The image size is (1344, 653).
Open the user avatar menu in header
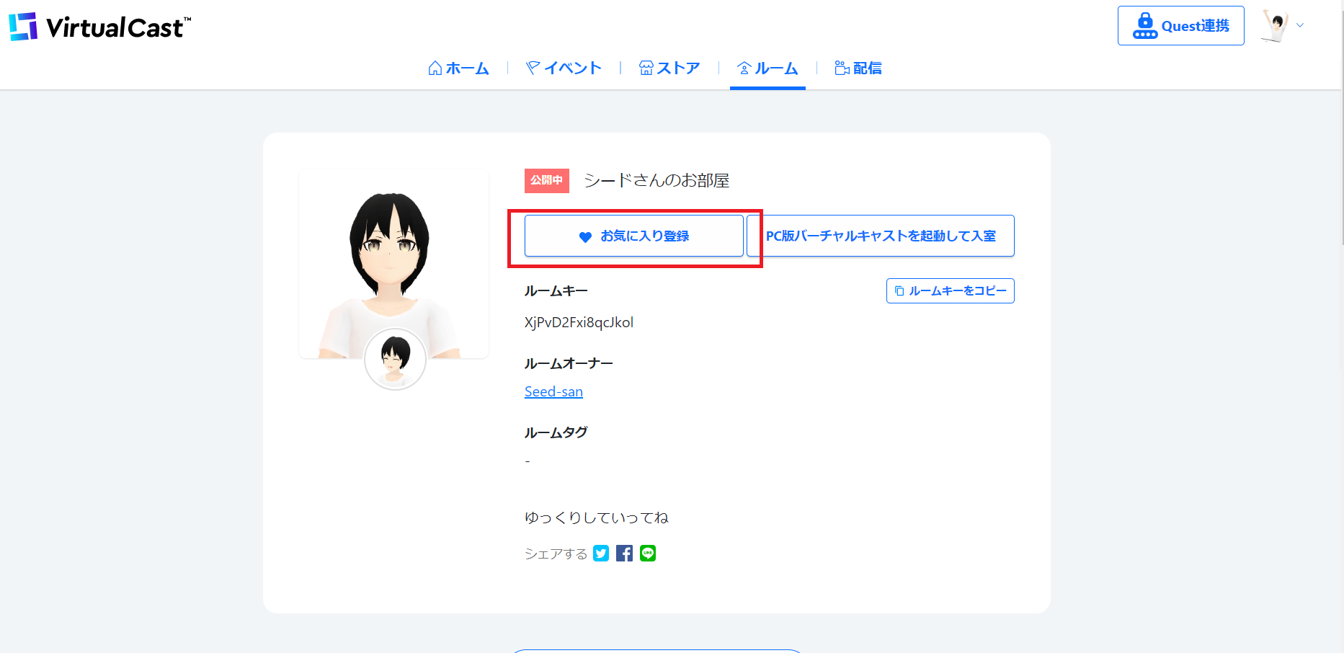(x=1275, y=26)
